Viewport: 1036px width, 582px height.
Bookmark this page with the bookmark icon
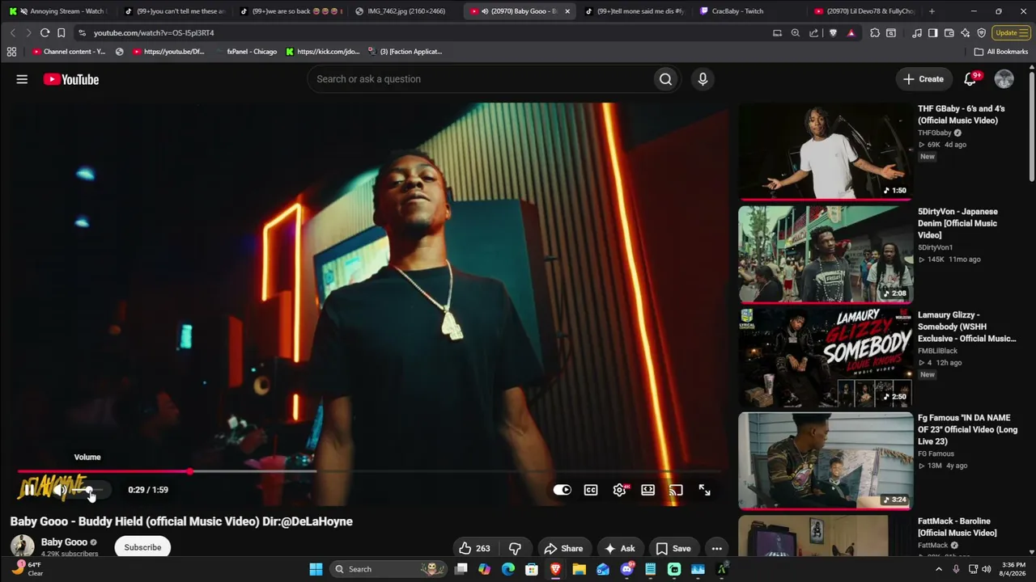(x=61, y=33)
